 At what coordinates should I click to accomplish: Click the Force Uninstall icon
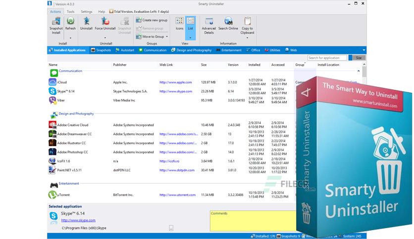pos(105,21)
